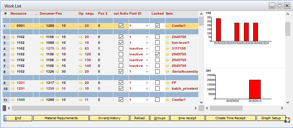Open Pool ID dropdown for FP row
This screenshot has width=293, height=128.
click(147, 83)
